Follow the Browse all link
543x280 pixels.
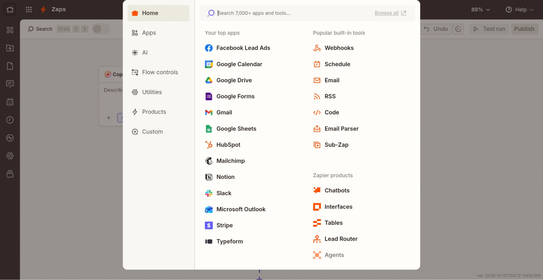point(390,13)
